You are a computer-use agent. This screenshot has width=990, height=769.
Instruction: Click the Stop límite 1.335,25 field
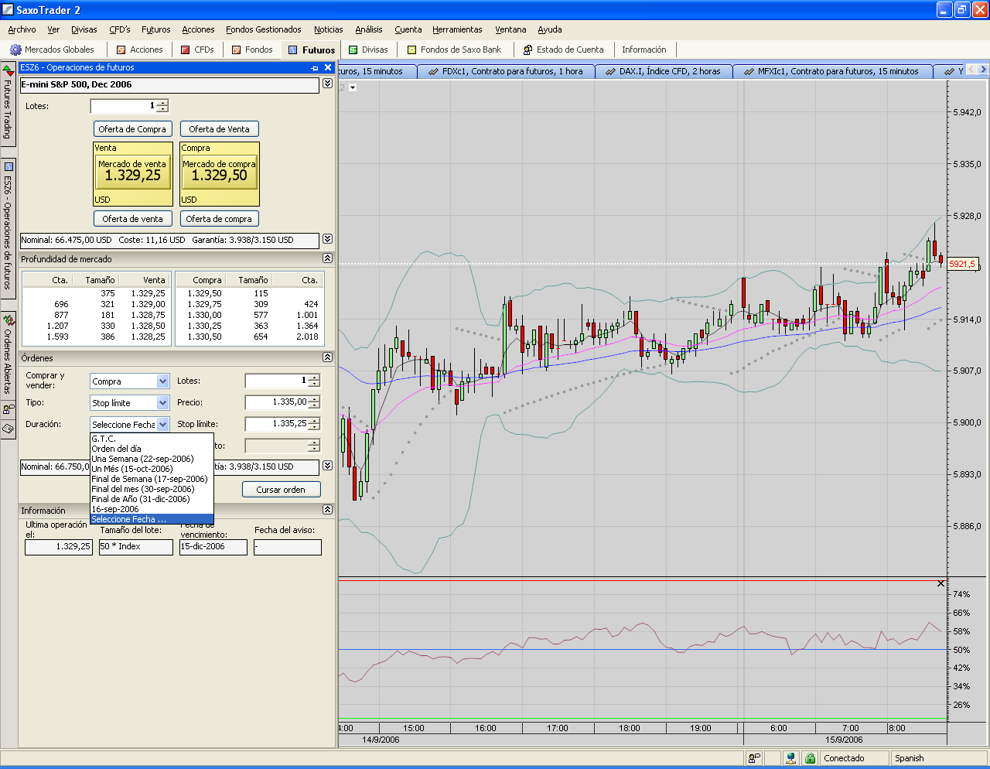click(x=277, y=424)
